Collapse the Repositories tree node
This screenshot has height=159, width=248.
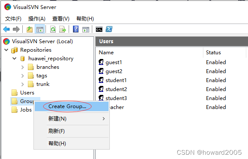coord(6,50)
